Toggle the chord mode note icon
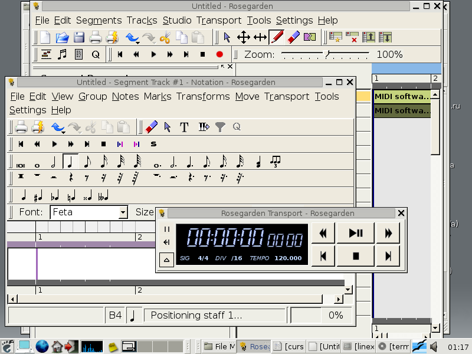This screenshot has height=354, width=472. click(258, 163)
